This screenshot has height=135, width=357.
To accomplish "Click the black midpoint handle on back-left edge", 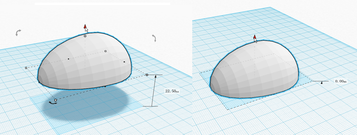I will pos(68,59).
